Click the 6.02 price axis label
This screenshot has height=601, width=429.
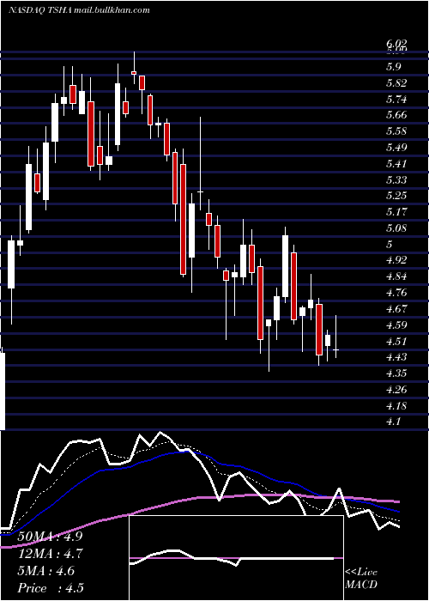(396, 44)
